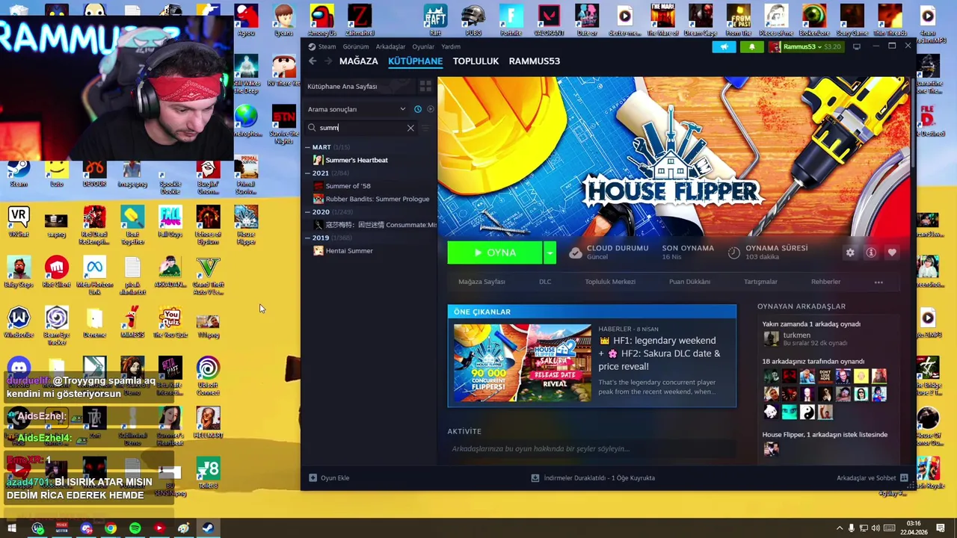Add House Flipper to favorites heart
The height and width of the screenshot is (538, 957).
[x=892, y=253]
